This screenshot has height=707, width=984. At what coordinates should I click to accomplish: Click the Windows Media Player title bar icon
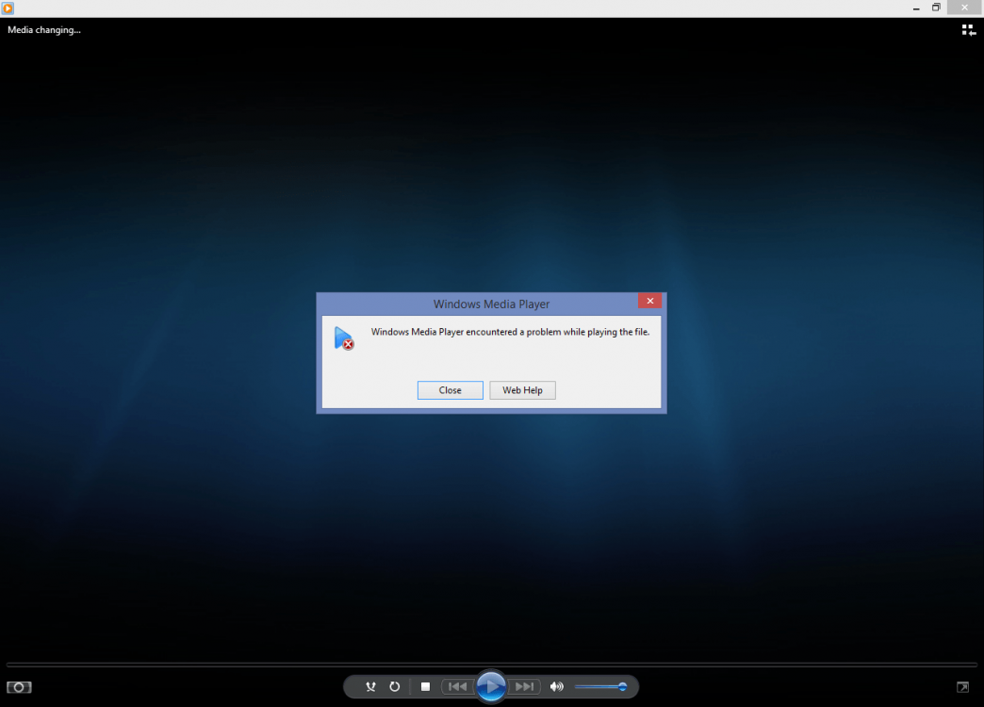pos(8,8)
